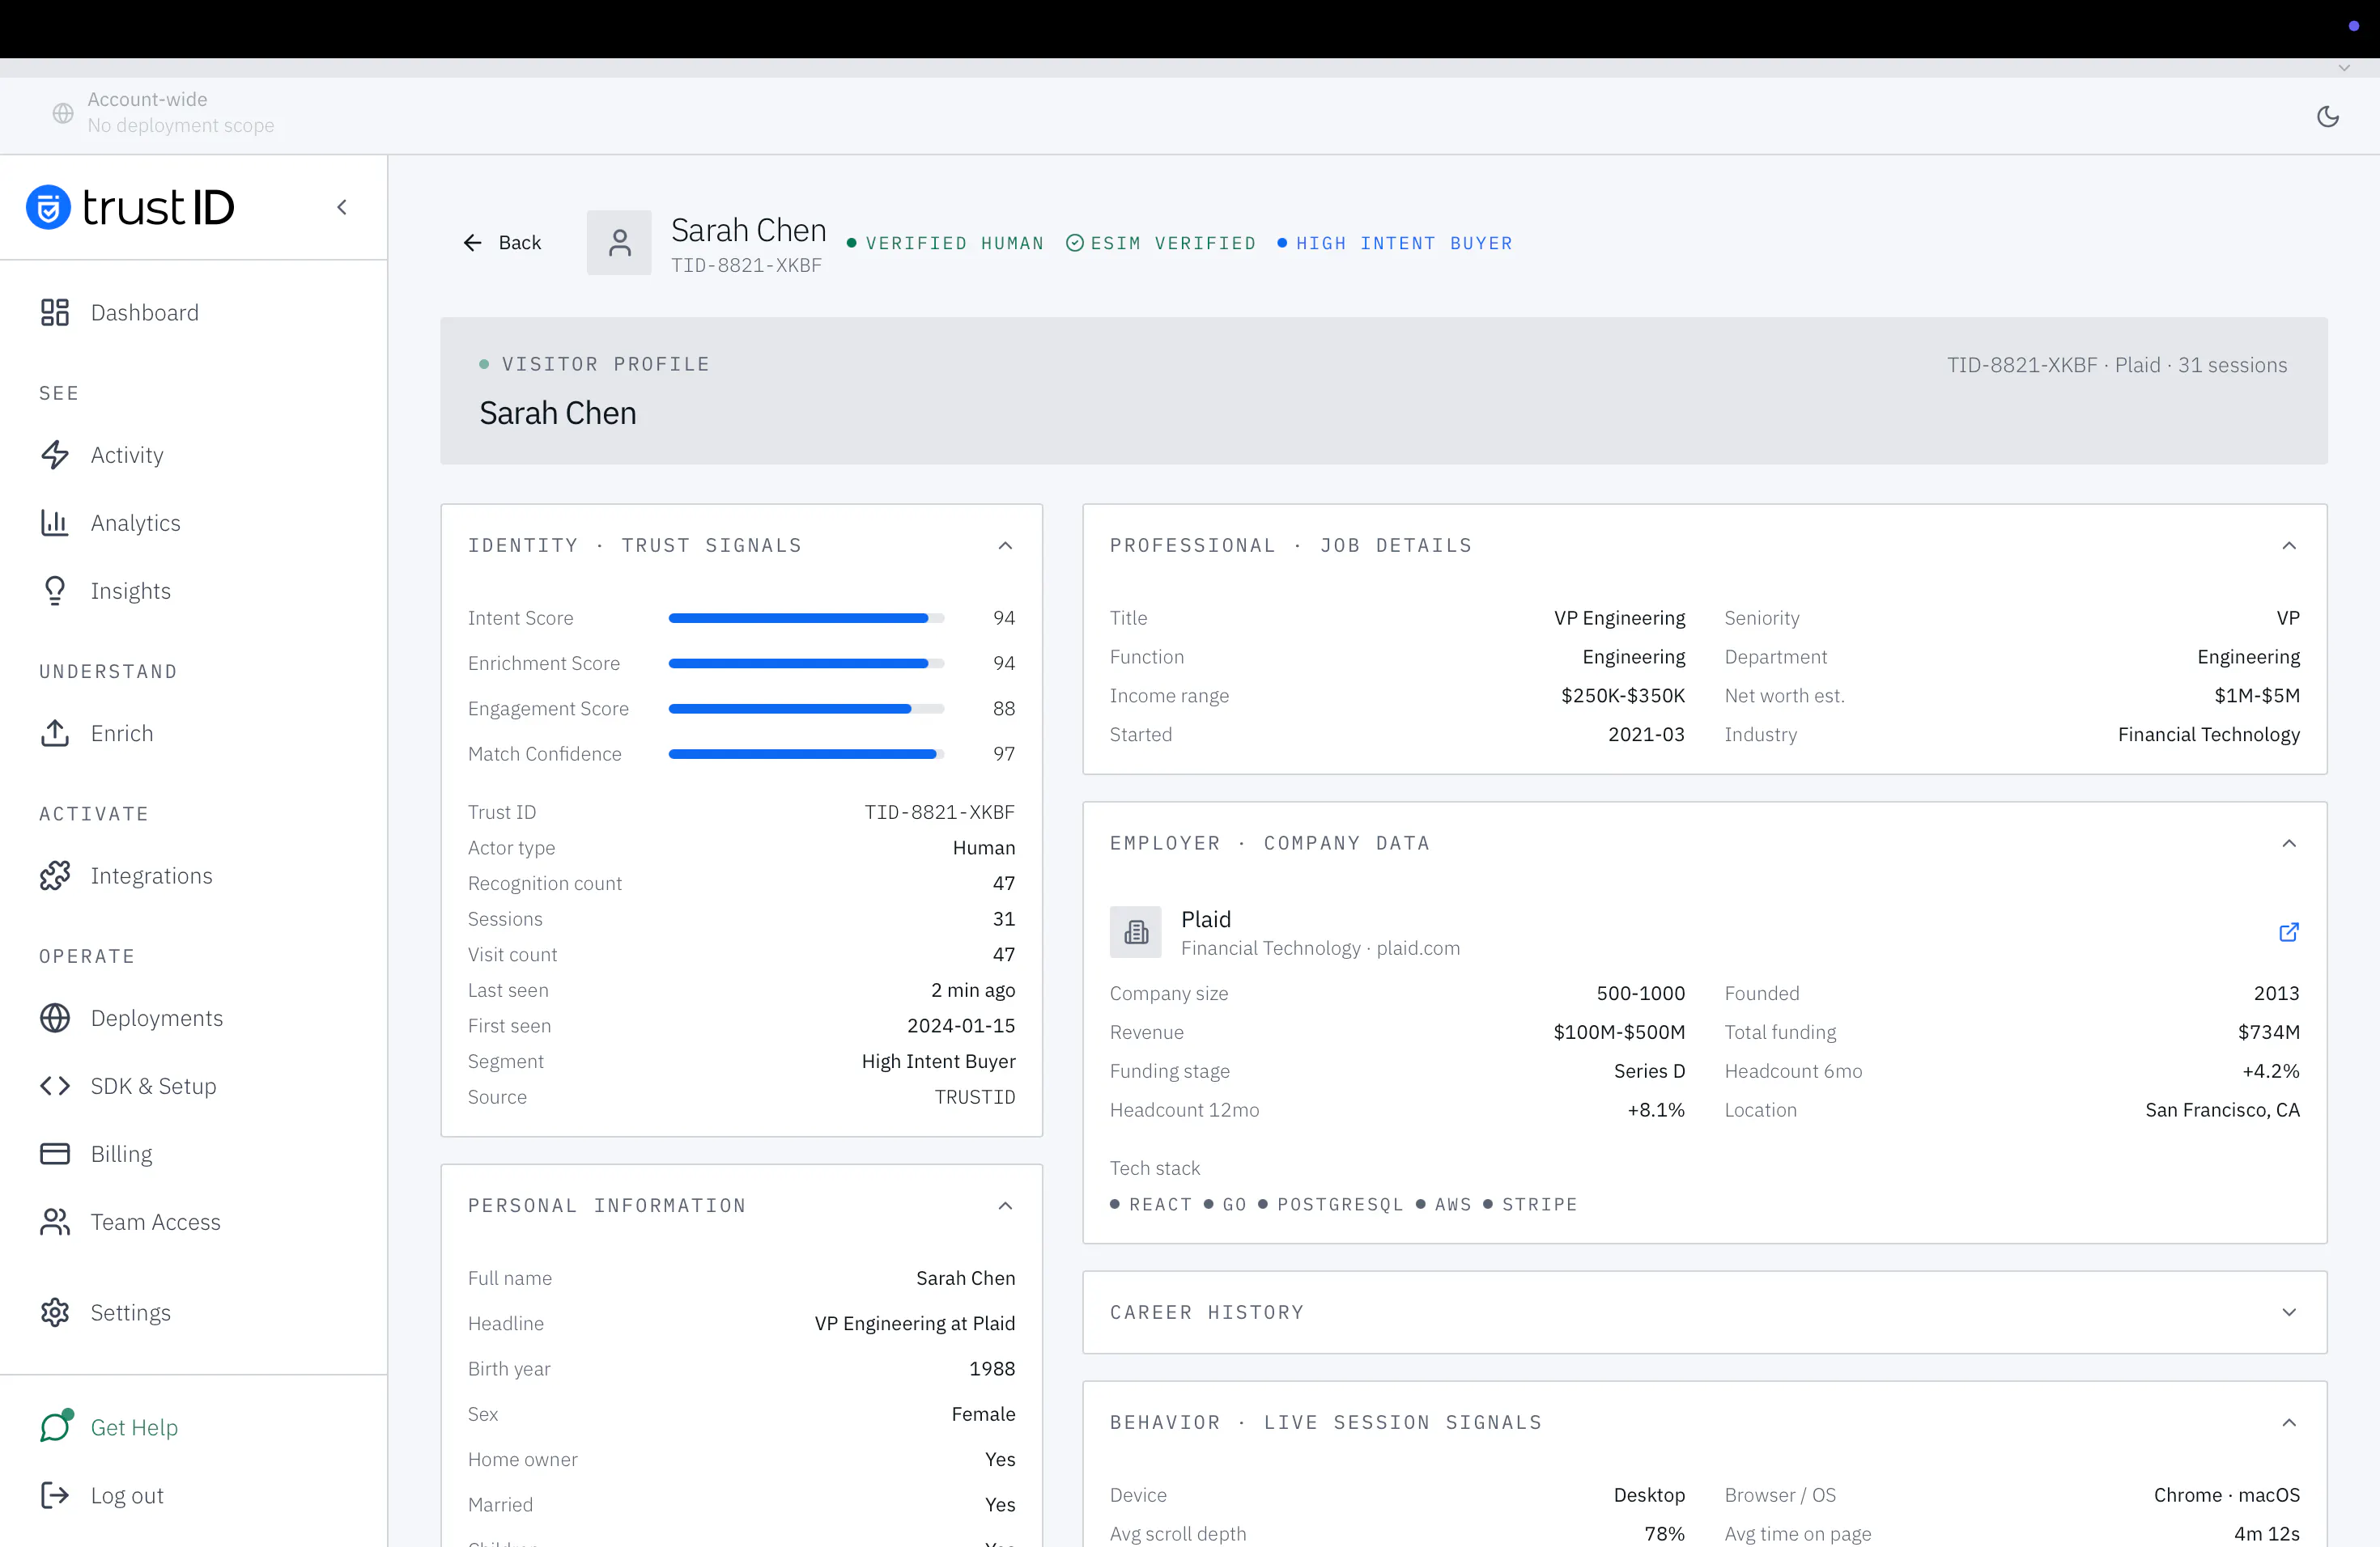
Task: Click Get Help chat bubble icon
Action: click(x=56, y=1426)
